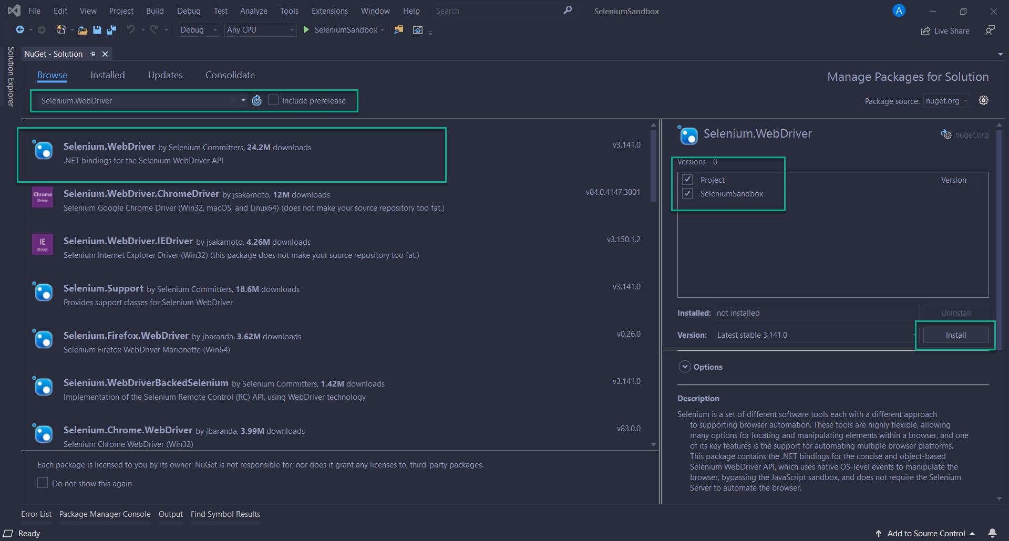Switch to the Installed tab

coord(108,75)
